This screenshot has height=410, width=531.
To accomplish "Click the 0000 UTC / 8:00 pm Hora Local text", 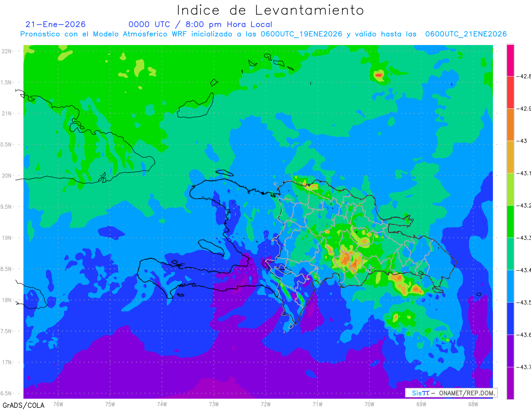I will coord(200,24).
